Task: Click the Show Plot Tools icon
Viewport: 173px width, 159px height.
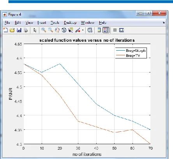Action: coord(122,30)
